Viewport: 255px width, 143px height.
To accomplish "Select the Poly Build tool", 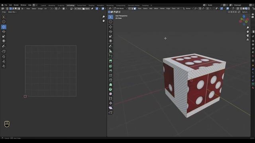I will (111, 85).
